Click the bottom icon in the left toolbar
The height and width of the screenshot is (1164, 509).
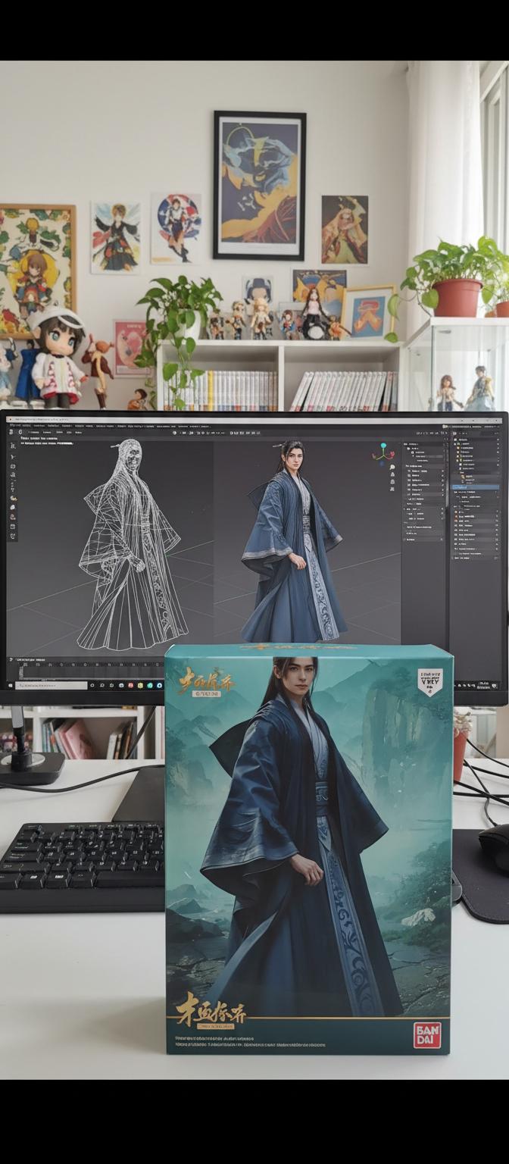(x=13, y=536)
